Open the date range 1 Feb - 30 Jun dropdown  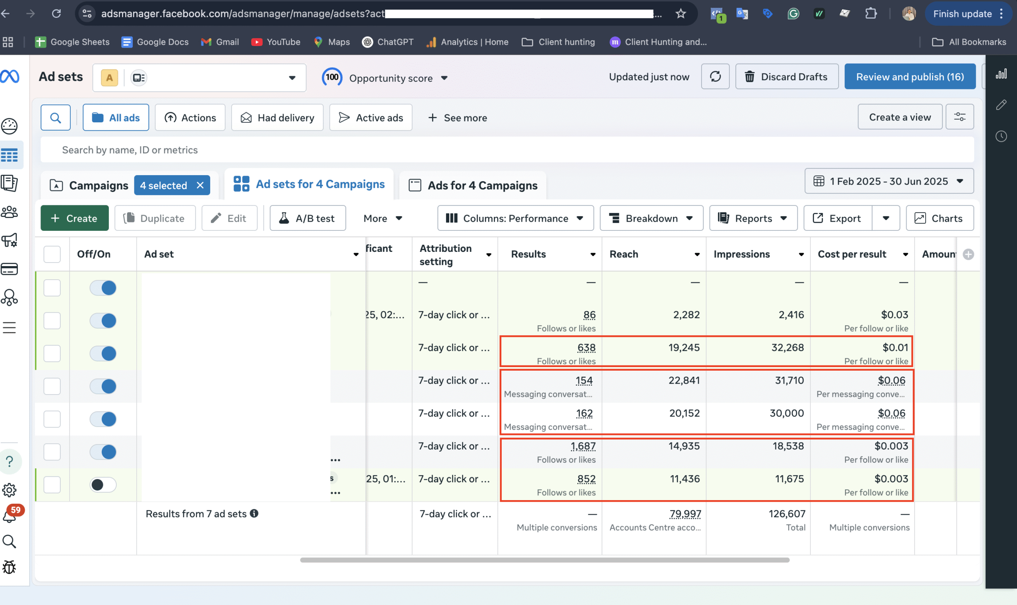[889, 181]
